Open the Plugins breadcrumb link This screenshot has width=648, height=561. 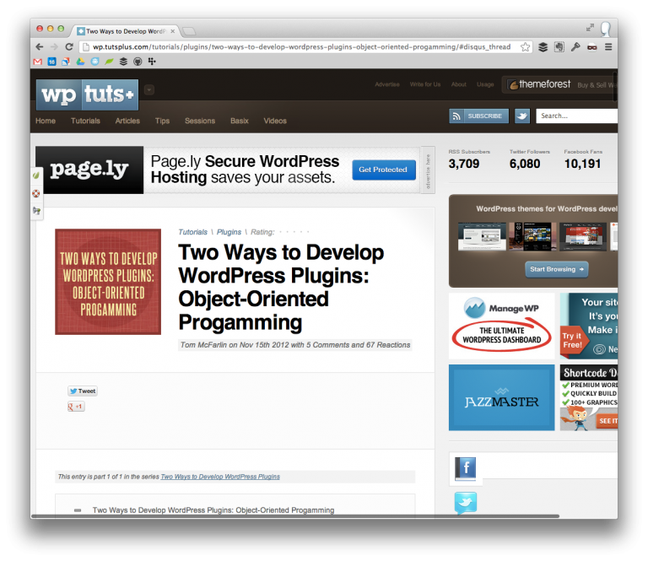tap(229, 232)
